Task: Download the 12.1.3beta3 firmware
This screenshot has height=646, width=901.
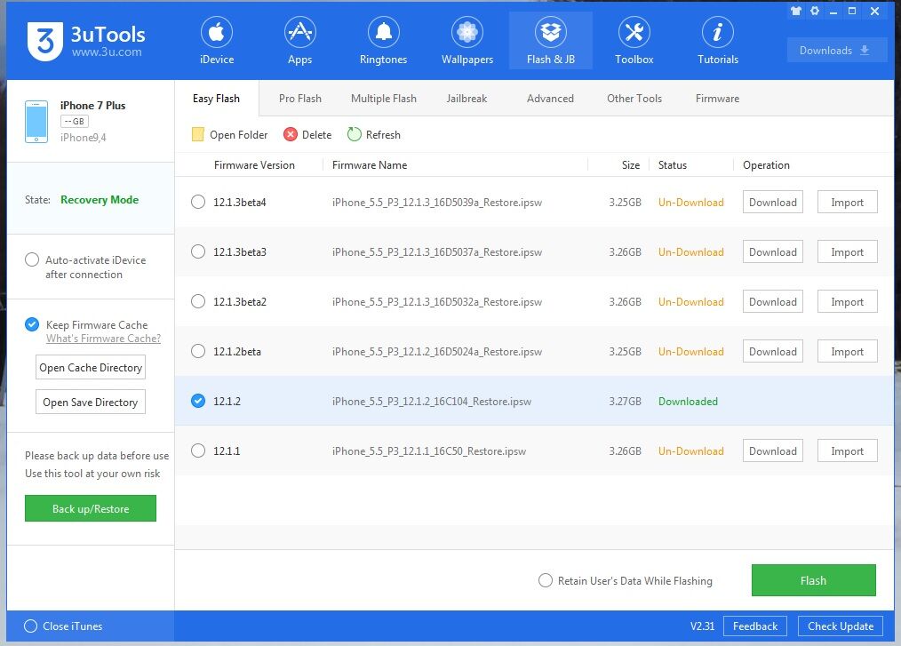Action: point(773,251)
